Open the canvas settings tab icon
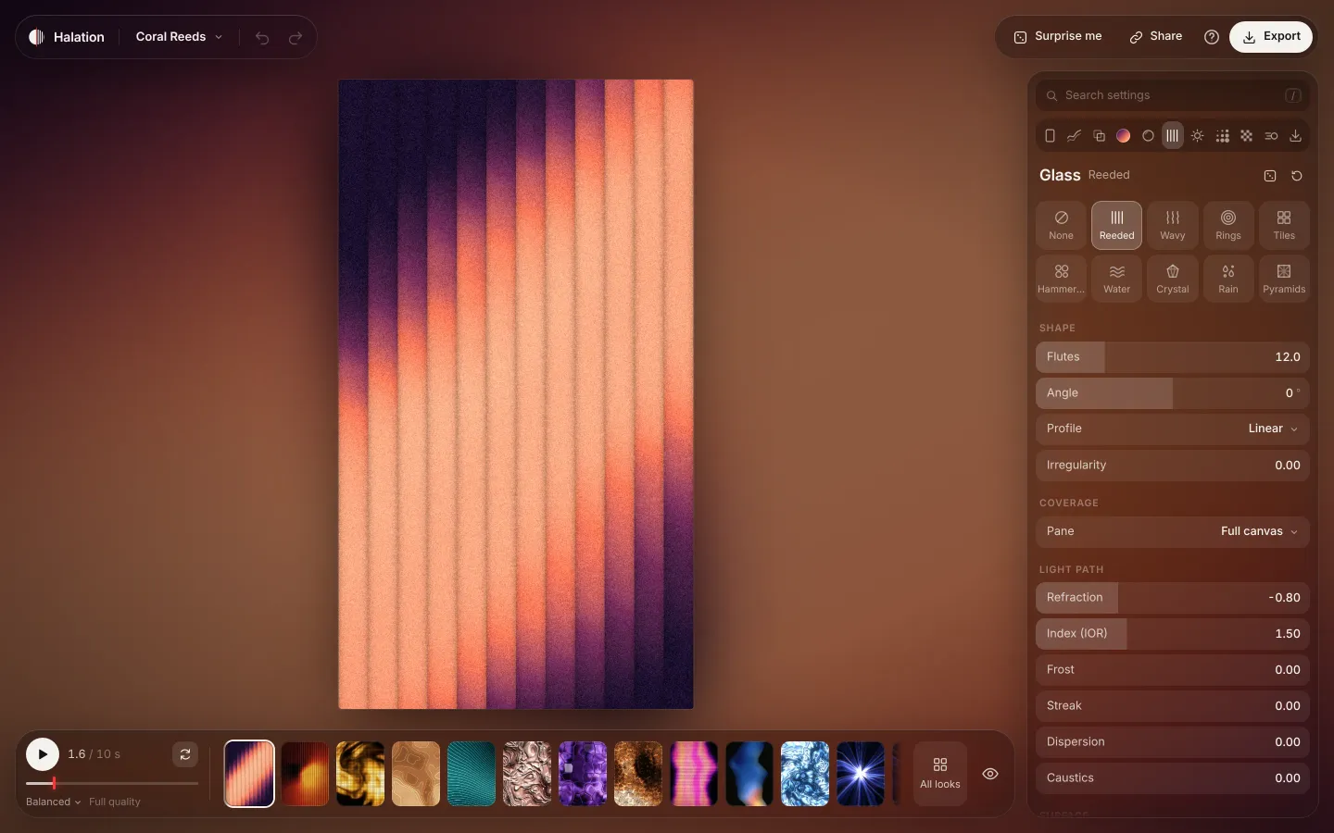The width and height of the screenshot is (1334, 833). coord(1050,136)
